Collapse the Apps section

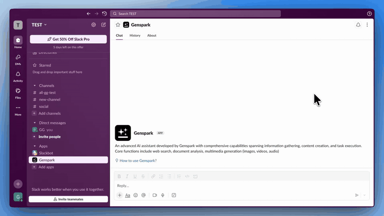coord(35,146)
